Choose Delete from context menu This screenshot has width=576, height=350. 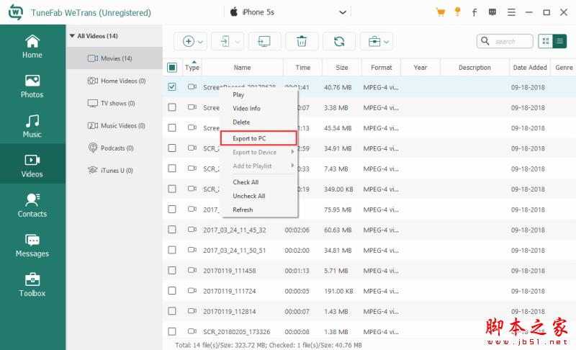[241, 122]
